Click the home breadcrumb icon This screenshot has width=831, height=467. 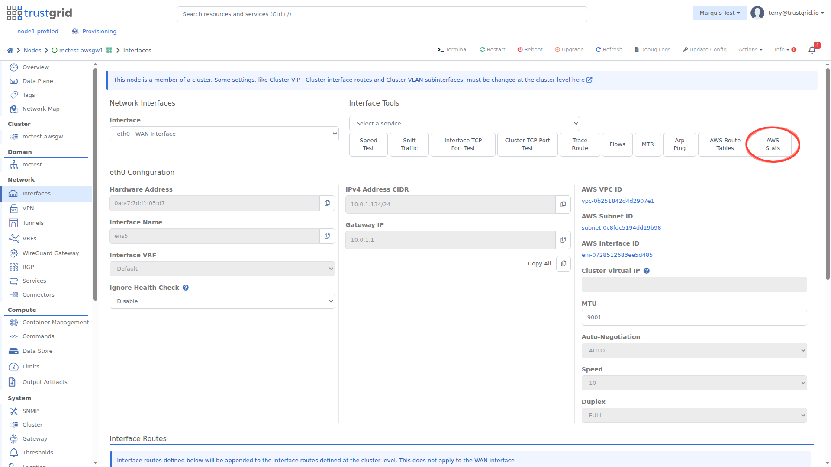pos(10,51)
